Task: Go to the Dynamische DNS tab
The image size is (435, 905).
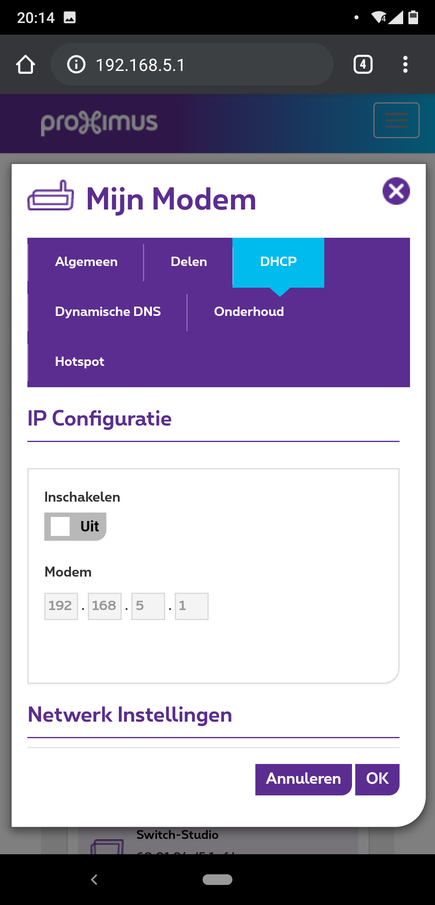Action: click(x=108, y=312)
